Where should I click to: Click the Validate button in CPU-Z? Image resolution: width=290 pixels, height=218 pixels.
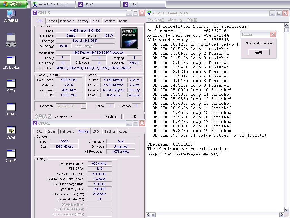coord(111,116)
